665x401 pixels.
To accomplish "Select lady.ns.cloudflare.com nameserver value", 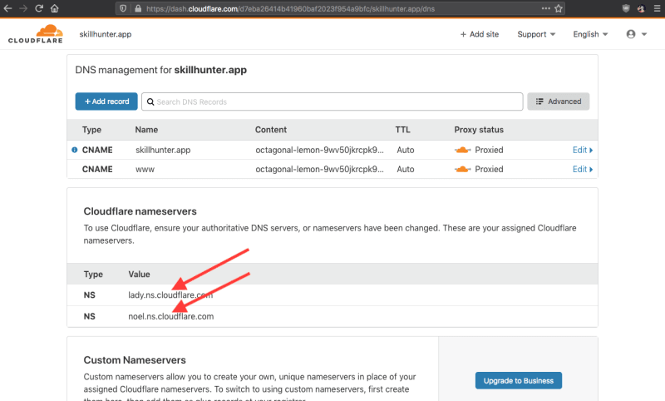I will tap(170, 295).
